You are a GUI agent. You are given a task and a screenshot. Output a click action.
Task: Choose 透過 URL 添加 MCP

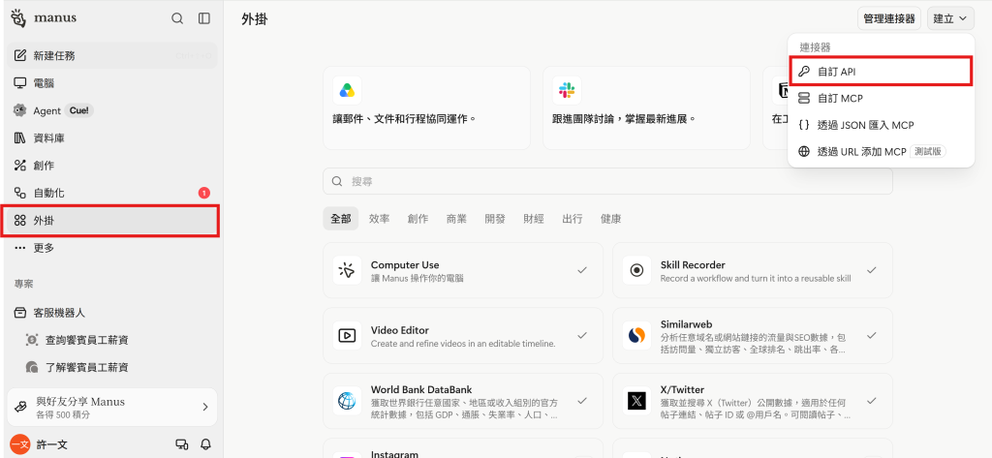click(882, 152)
